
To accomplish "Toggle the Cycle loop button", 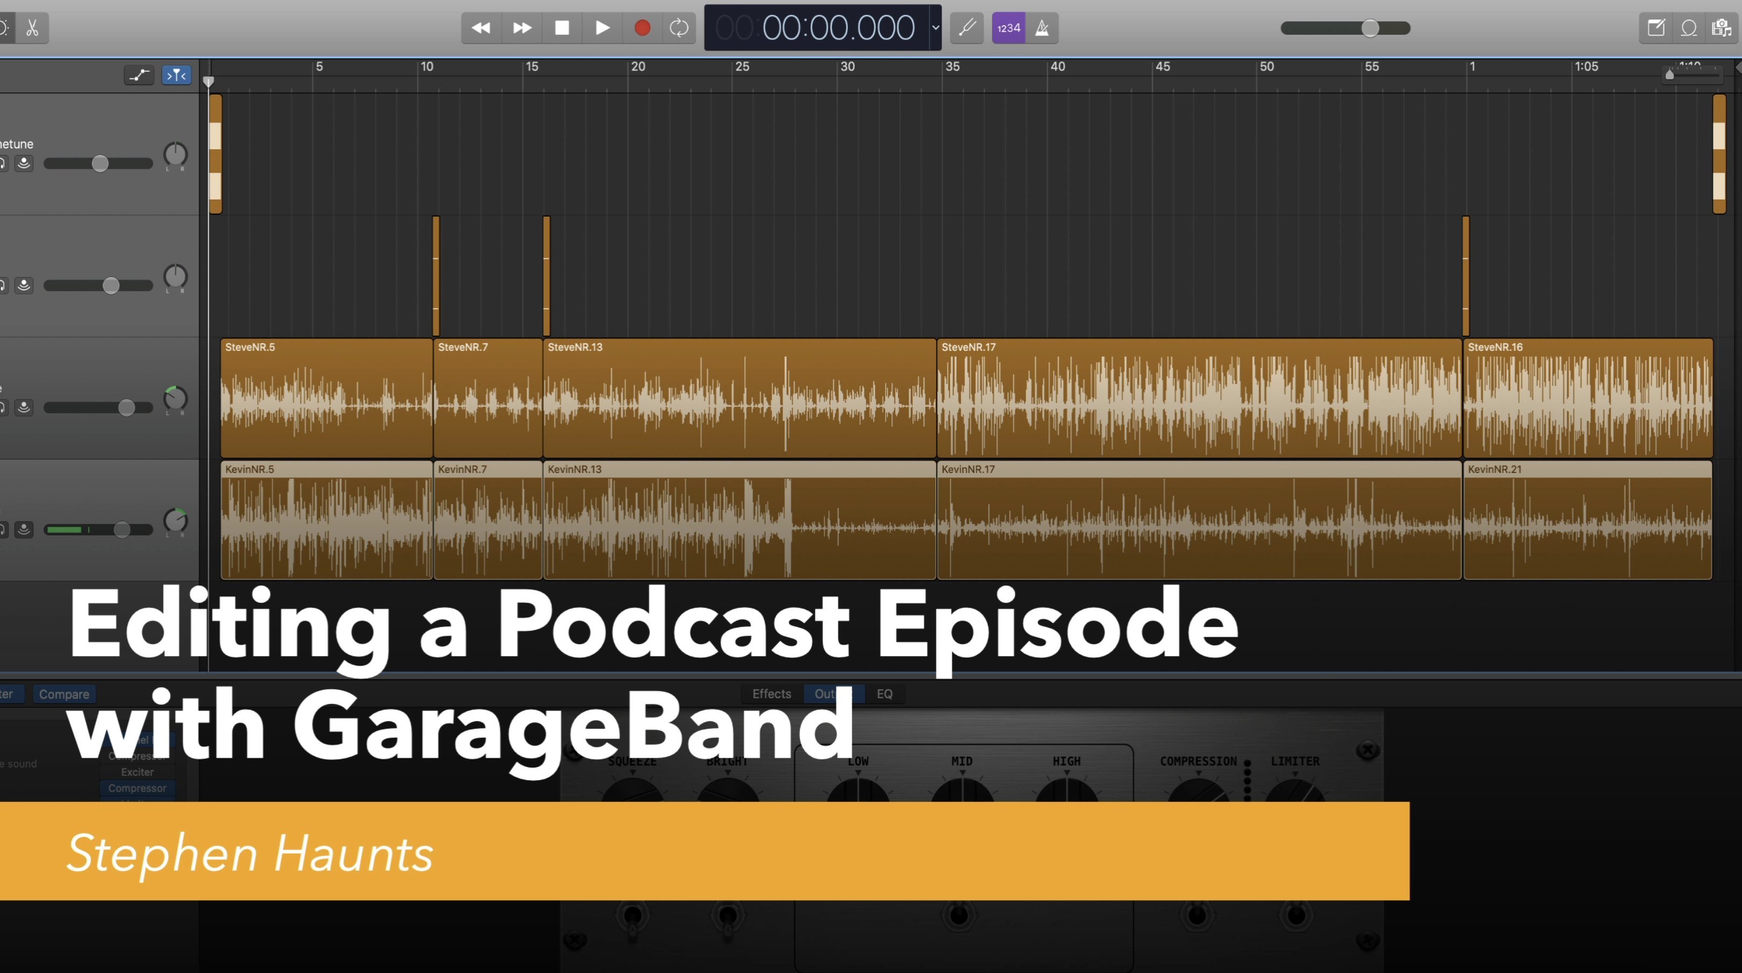I will click(x=678, y=28).
